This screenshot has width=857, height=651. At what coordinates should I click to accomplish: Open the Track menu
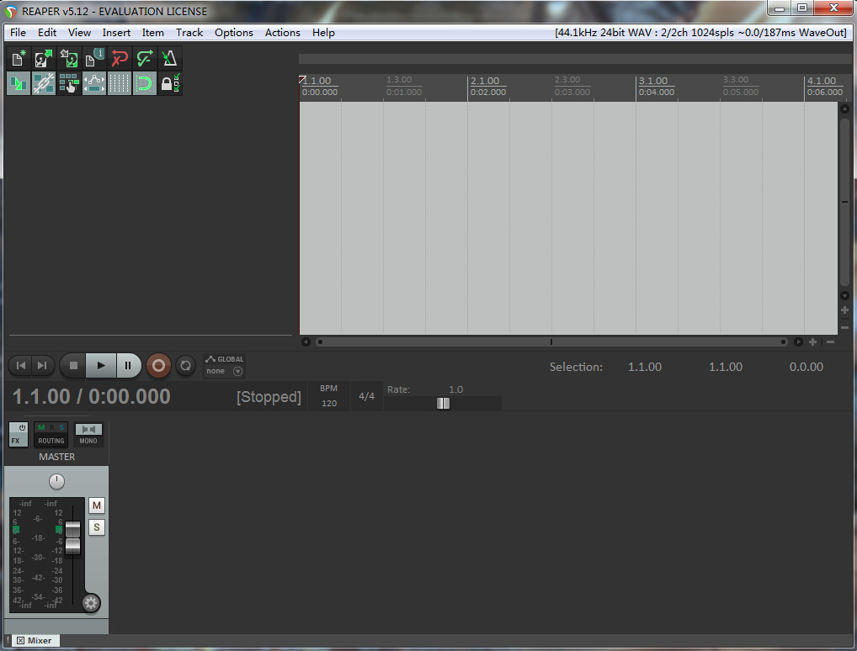pos(189,33)
